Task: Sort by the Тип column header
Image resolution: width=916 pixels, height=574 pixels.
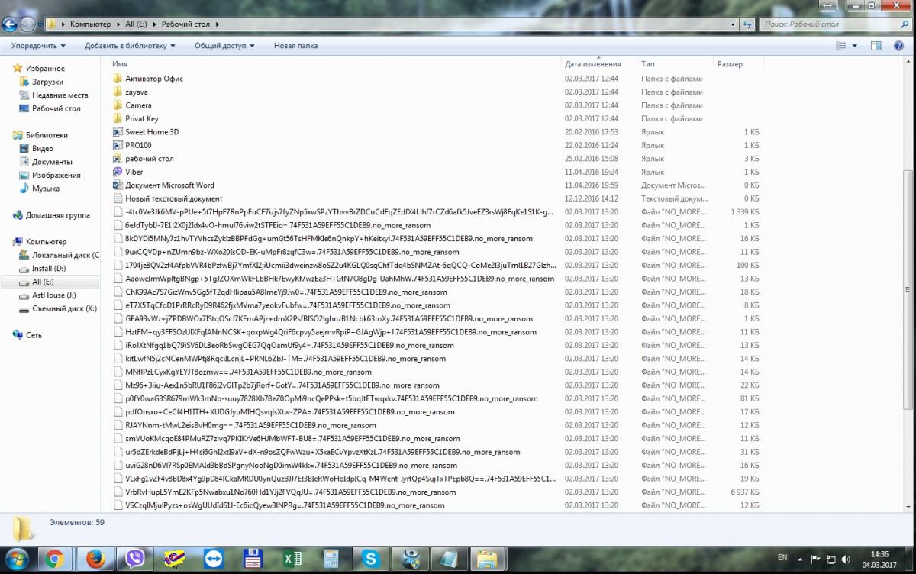Action: 647,64
